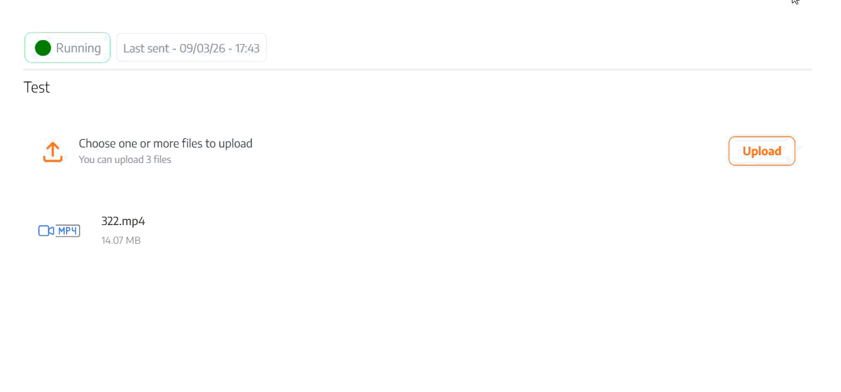841x392 pixels.
Task: Click the green Running status dot
Action: click(43, 48)
